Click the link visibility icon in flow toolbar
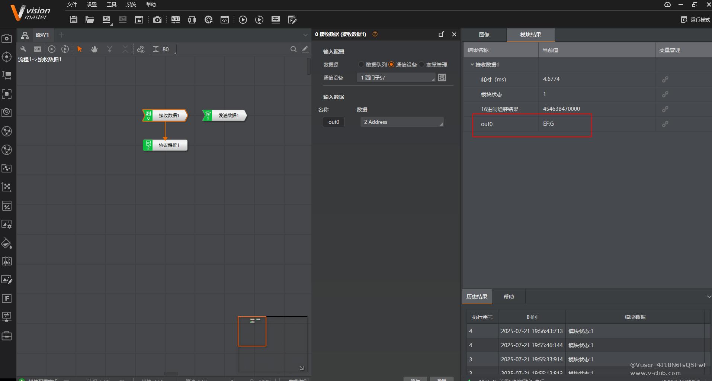The width and height of the screenshot is (712, 381). click(x=141, y=49)
